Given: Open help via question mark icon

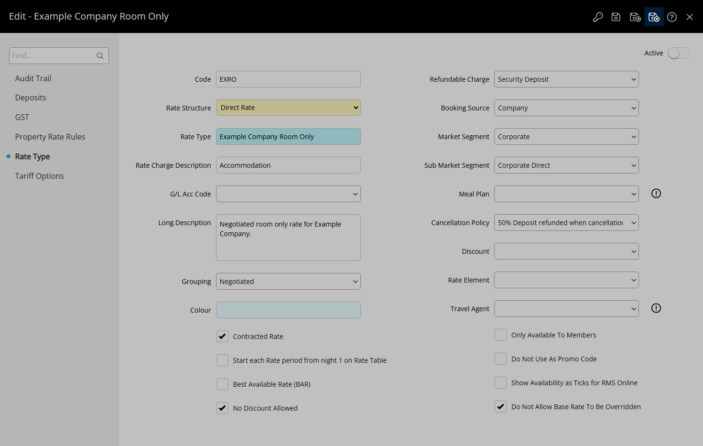Looking at the screenshot, I should click(x=672, y=17).
